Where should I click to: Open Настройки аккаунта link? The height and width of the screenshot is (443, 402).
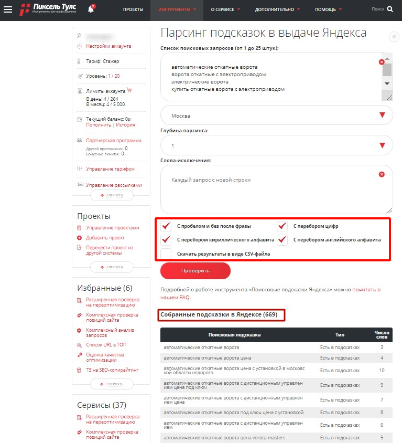pos(108,46)
